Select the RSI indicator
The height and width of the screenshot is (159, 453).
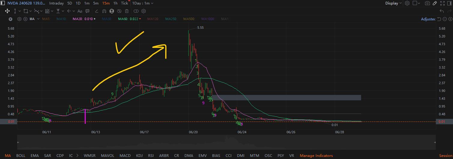click(151, 155)
